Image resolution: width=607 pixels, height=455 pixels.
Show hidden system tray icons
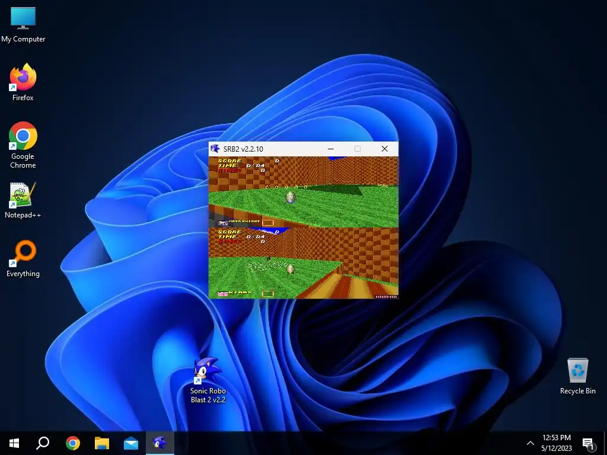point(531,443)
